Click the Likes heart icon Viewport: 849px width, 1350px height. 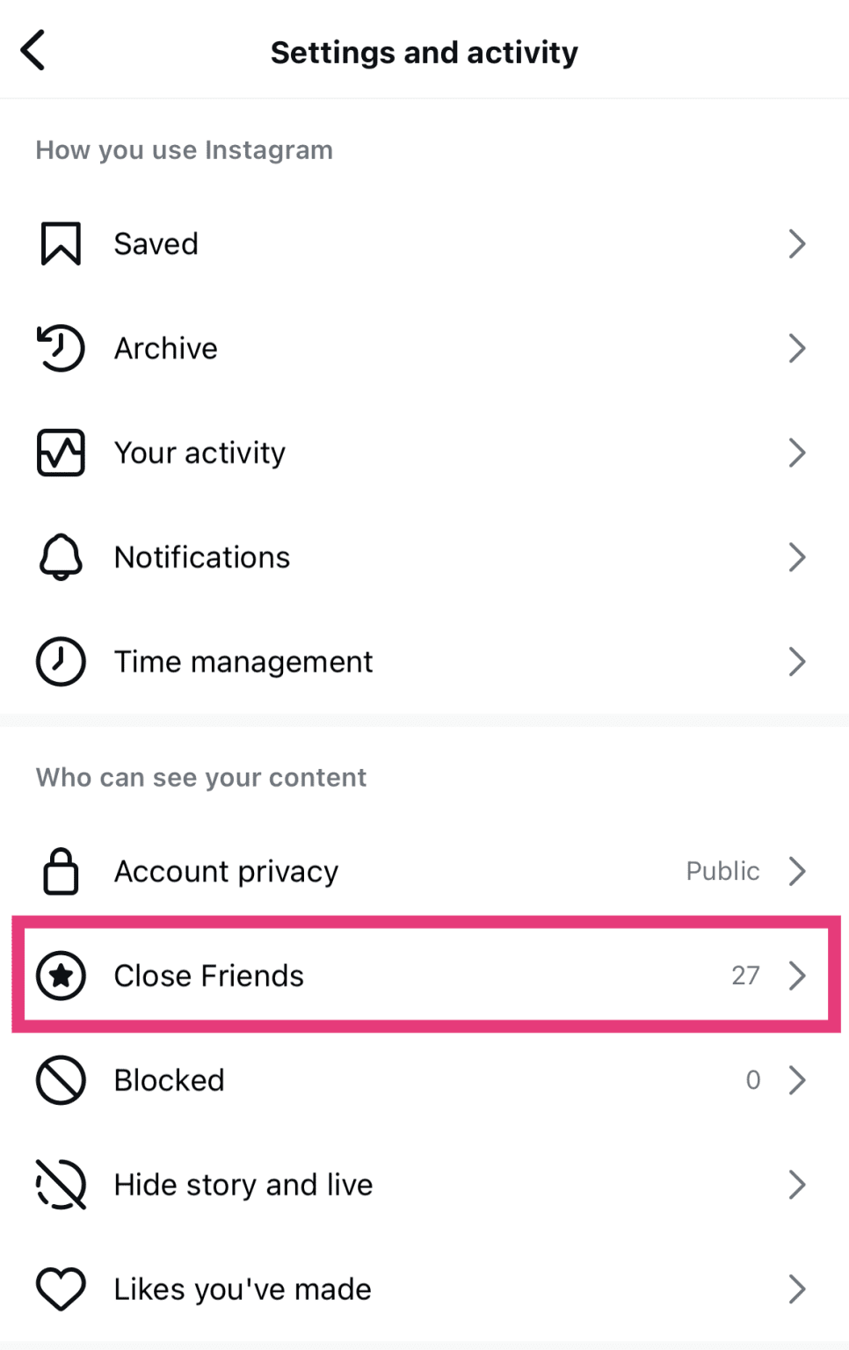pos(60,1288)
